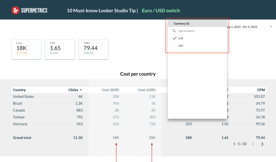The width and height of the screenshot is (276, 162).
Task: Click the CPC 1.65 scorecard
Action: (60, 50)
